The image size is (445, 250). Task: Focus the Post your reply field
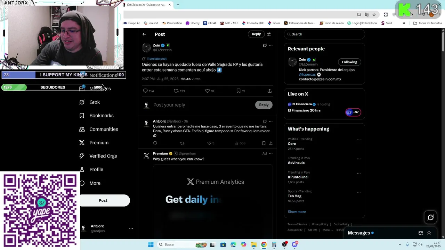coord(203,105)
